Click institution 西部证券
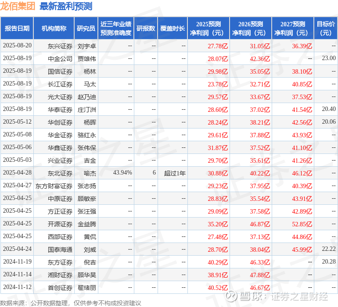Viewport: 338px width, 307px height. 60,237
